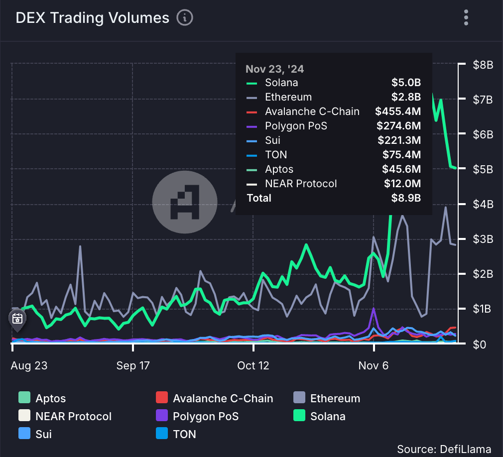Click the Polygon PoS $274.6M tooltip value
The width and height of the screenshot is (503, 457).
point(398,126)
